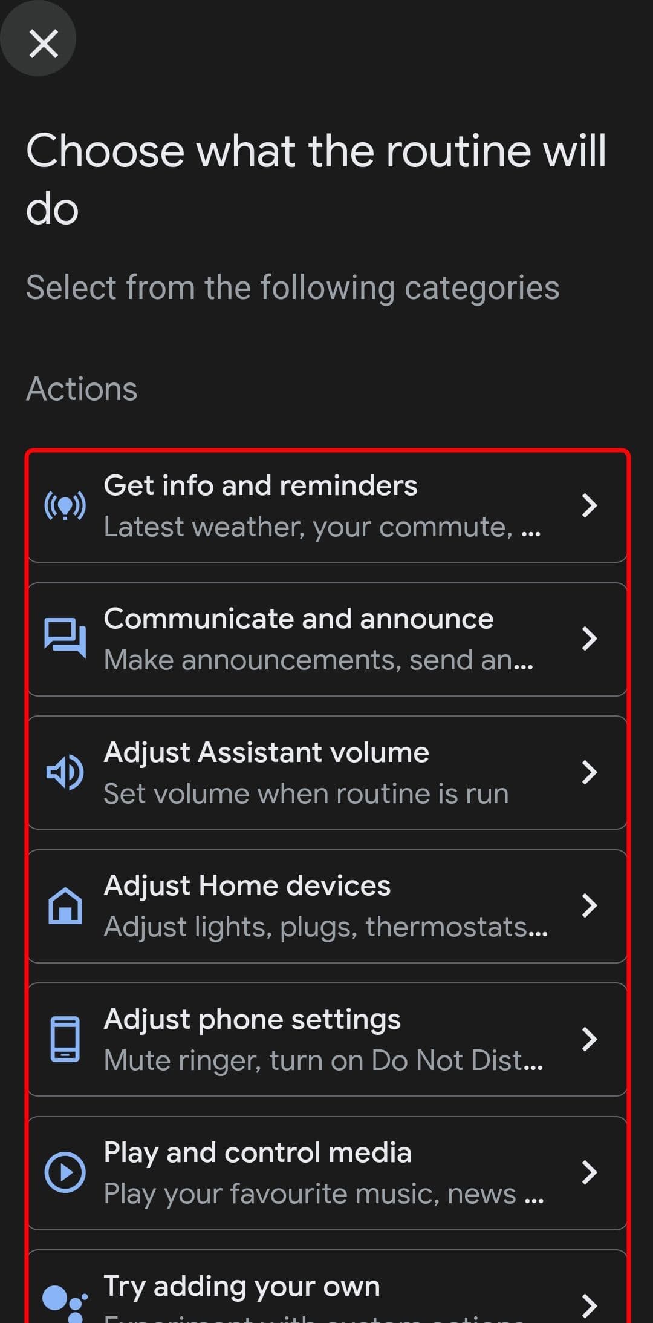Expand Communicate and announce chevron
The image size is (653, 1323).
[589, 639]
